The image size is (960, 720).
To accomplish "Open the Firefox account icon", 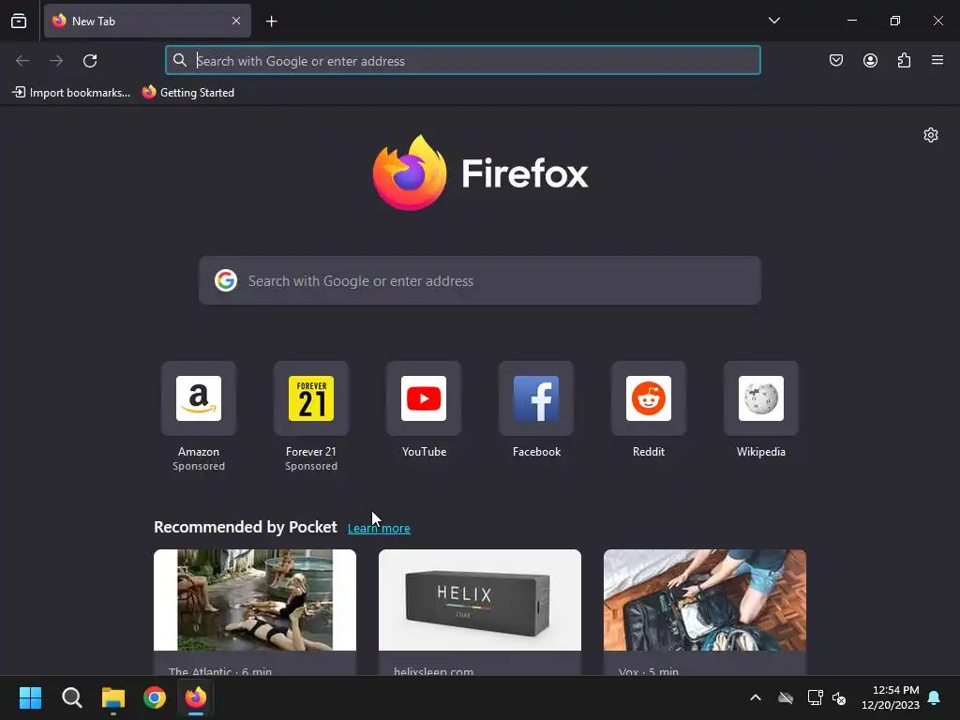I will click(x=870, y=60).
